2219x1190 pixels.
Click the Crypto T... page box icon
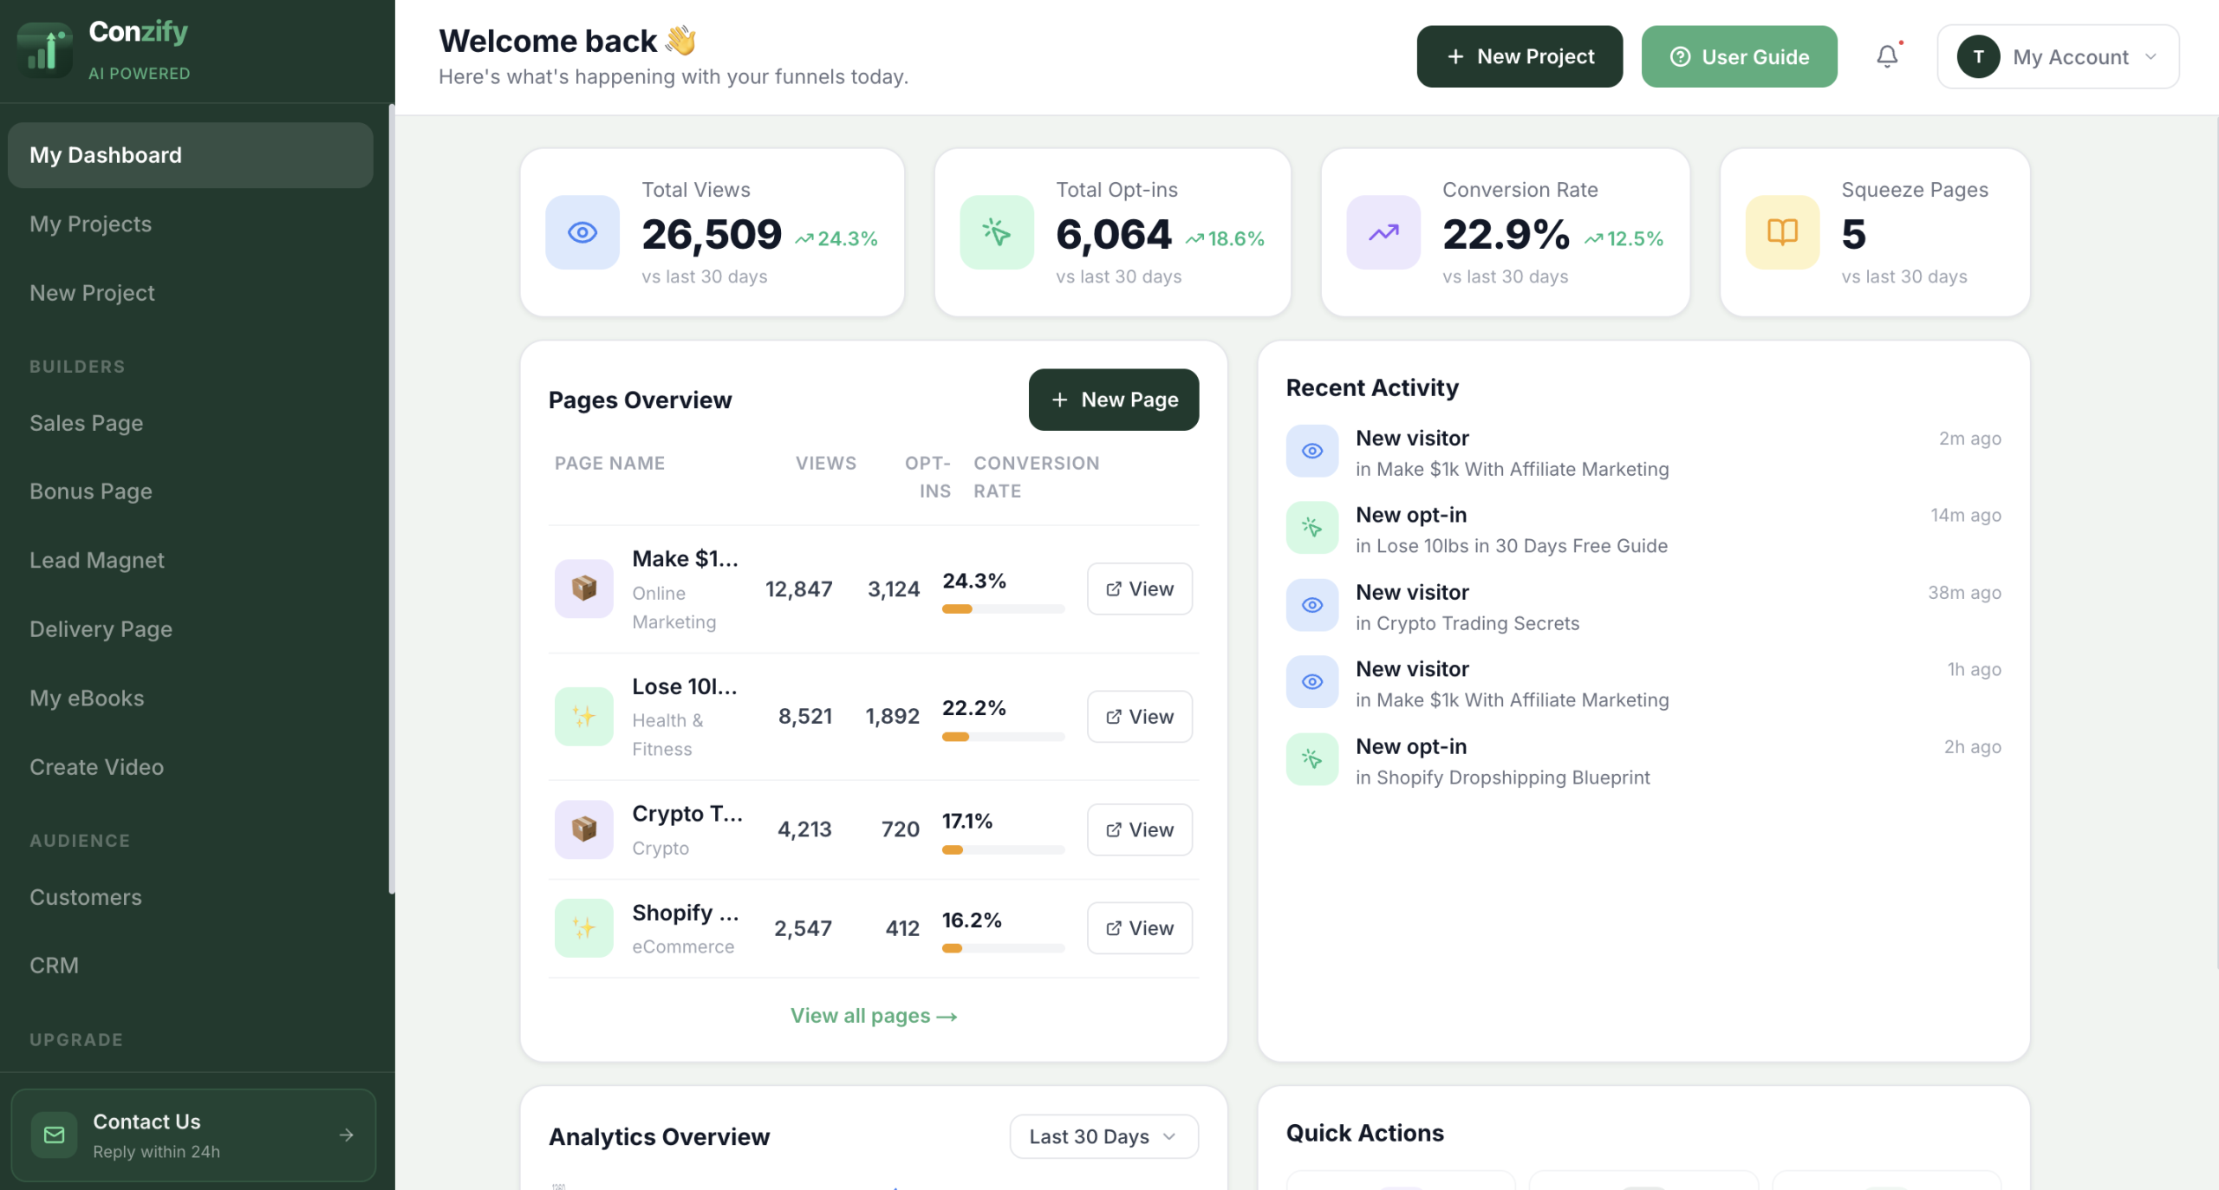pos(584,829)
